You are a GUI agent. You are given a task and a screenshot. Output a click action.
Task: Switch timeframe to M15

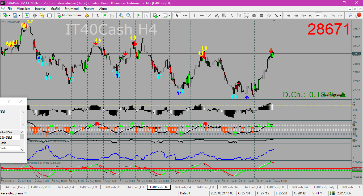[296, 15]
